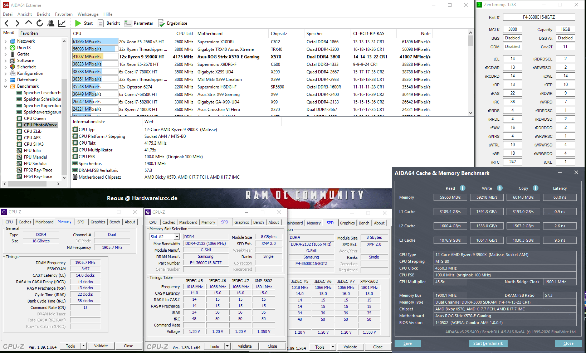
Task: Click the Sicherheit shield icon
Action: click(13, 67)
